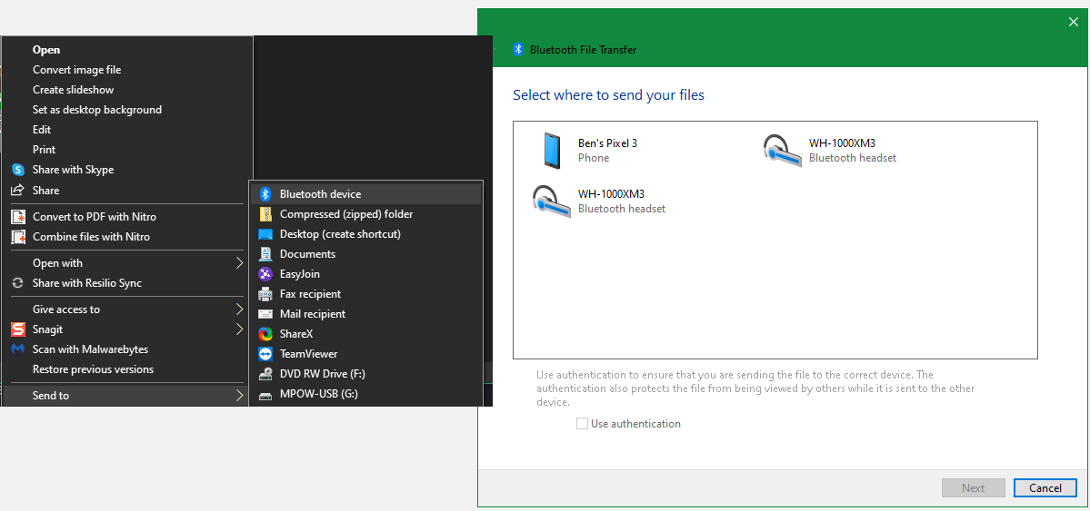Screen dimensions: 1090x511
Task: Click the Nitro icon next to Combine files
Action: 18,237
